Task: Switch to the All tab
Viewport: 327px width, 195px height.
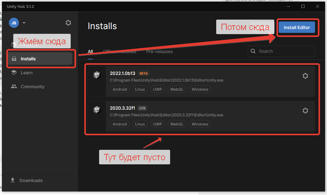Action: 90,51
